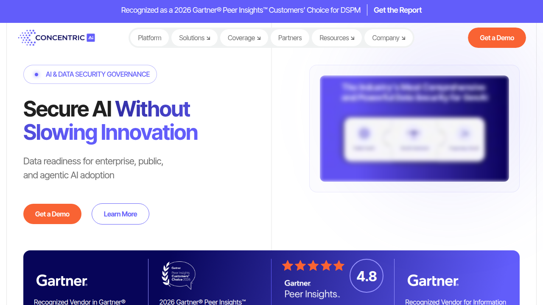543x305 pixels.
Task: Click the hero Get a Demo button
Action: pyautogui.click(x=52, y=214)
